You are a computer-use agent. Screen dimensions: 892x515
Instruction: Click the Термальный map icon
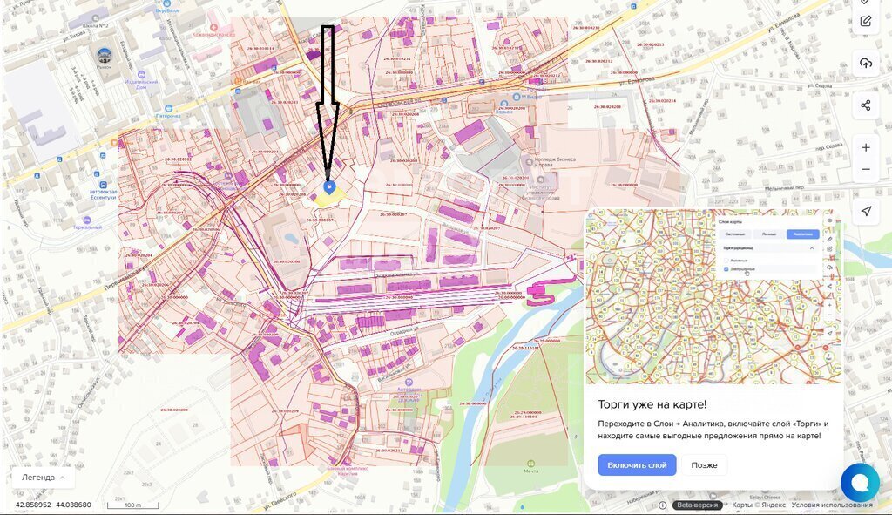[x=86, y=220]
